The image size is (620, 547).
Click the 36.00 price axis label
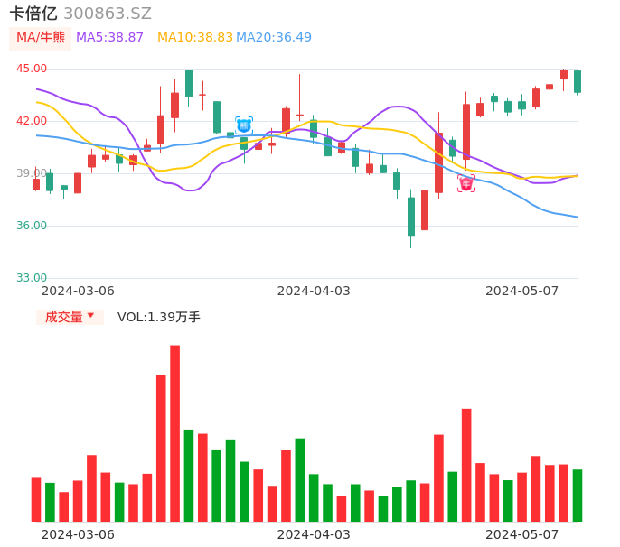tap(32, 226)
